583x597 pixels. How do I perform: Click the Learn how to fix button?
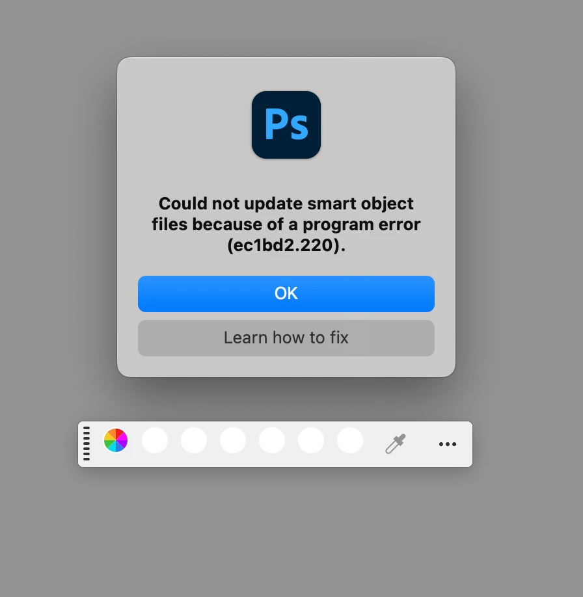[x=286, y=338]
